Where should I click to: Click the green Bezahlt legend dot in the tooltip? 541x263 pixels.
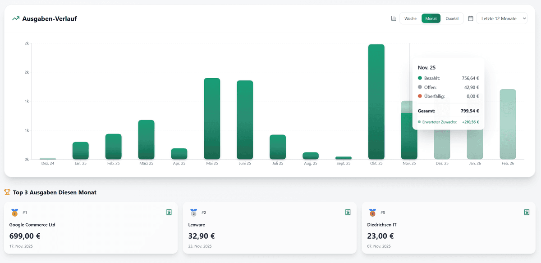(420, 78)
